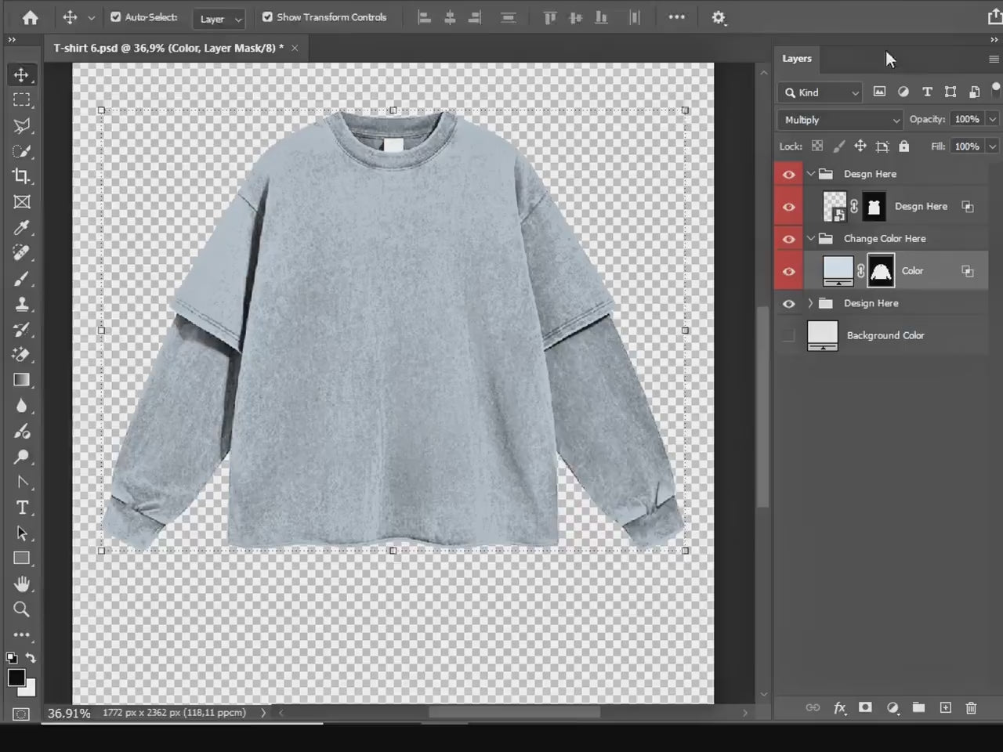Add a new layer mask
This screenshot has height=752, width=1003.
pos(865,707)
